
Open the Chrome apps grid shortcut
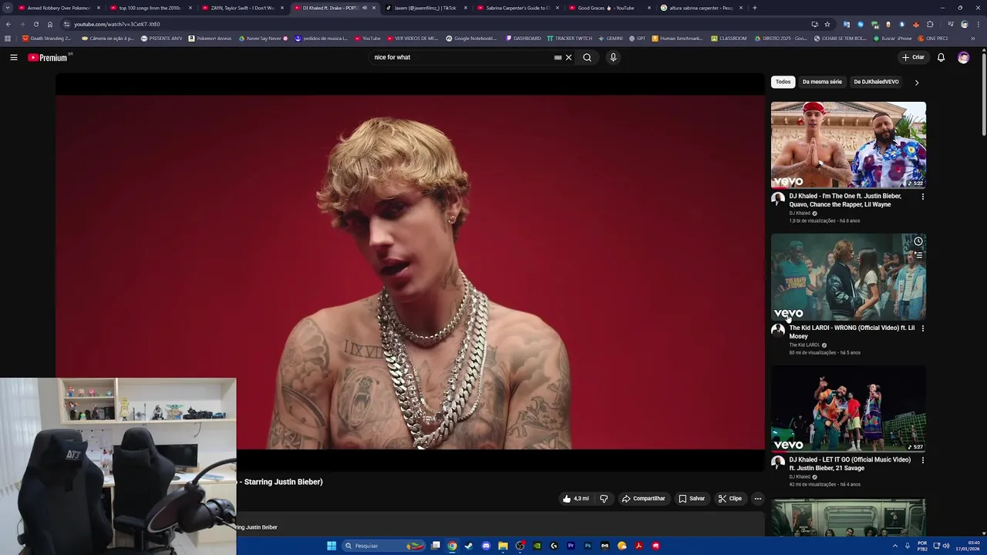(x=8, y=38)
